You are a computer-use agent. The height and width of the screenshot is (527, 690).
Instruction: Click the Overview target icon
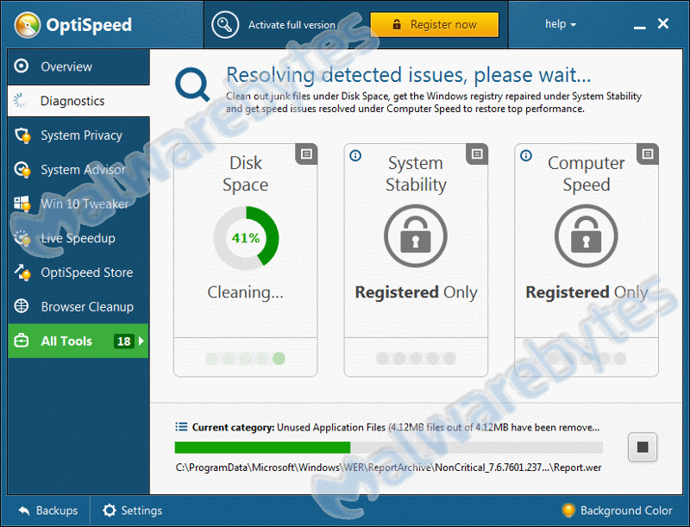coord(21,66)
